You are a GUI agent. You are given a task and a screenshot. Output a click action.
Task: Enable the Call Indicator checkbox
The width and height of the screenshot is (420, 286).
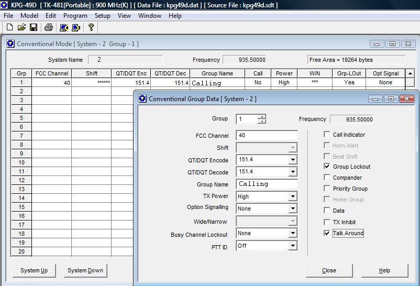pyautogui.click(x=327, y=134)
